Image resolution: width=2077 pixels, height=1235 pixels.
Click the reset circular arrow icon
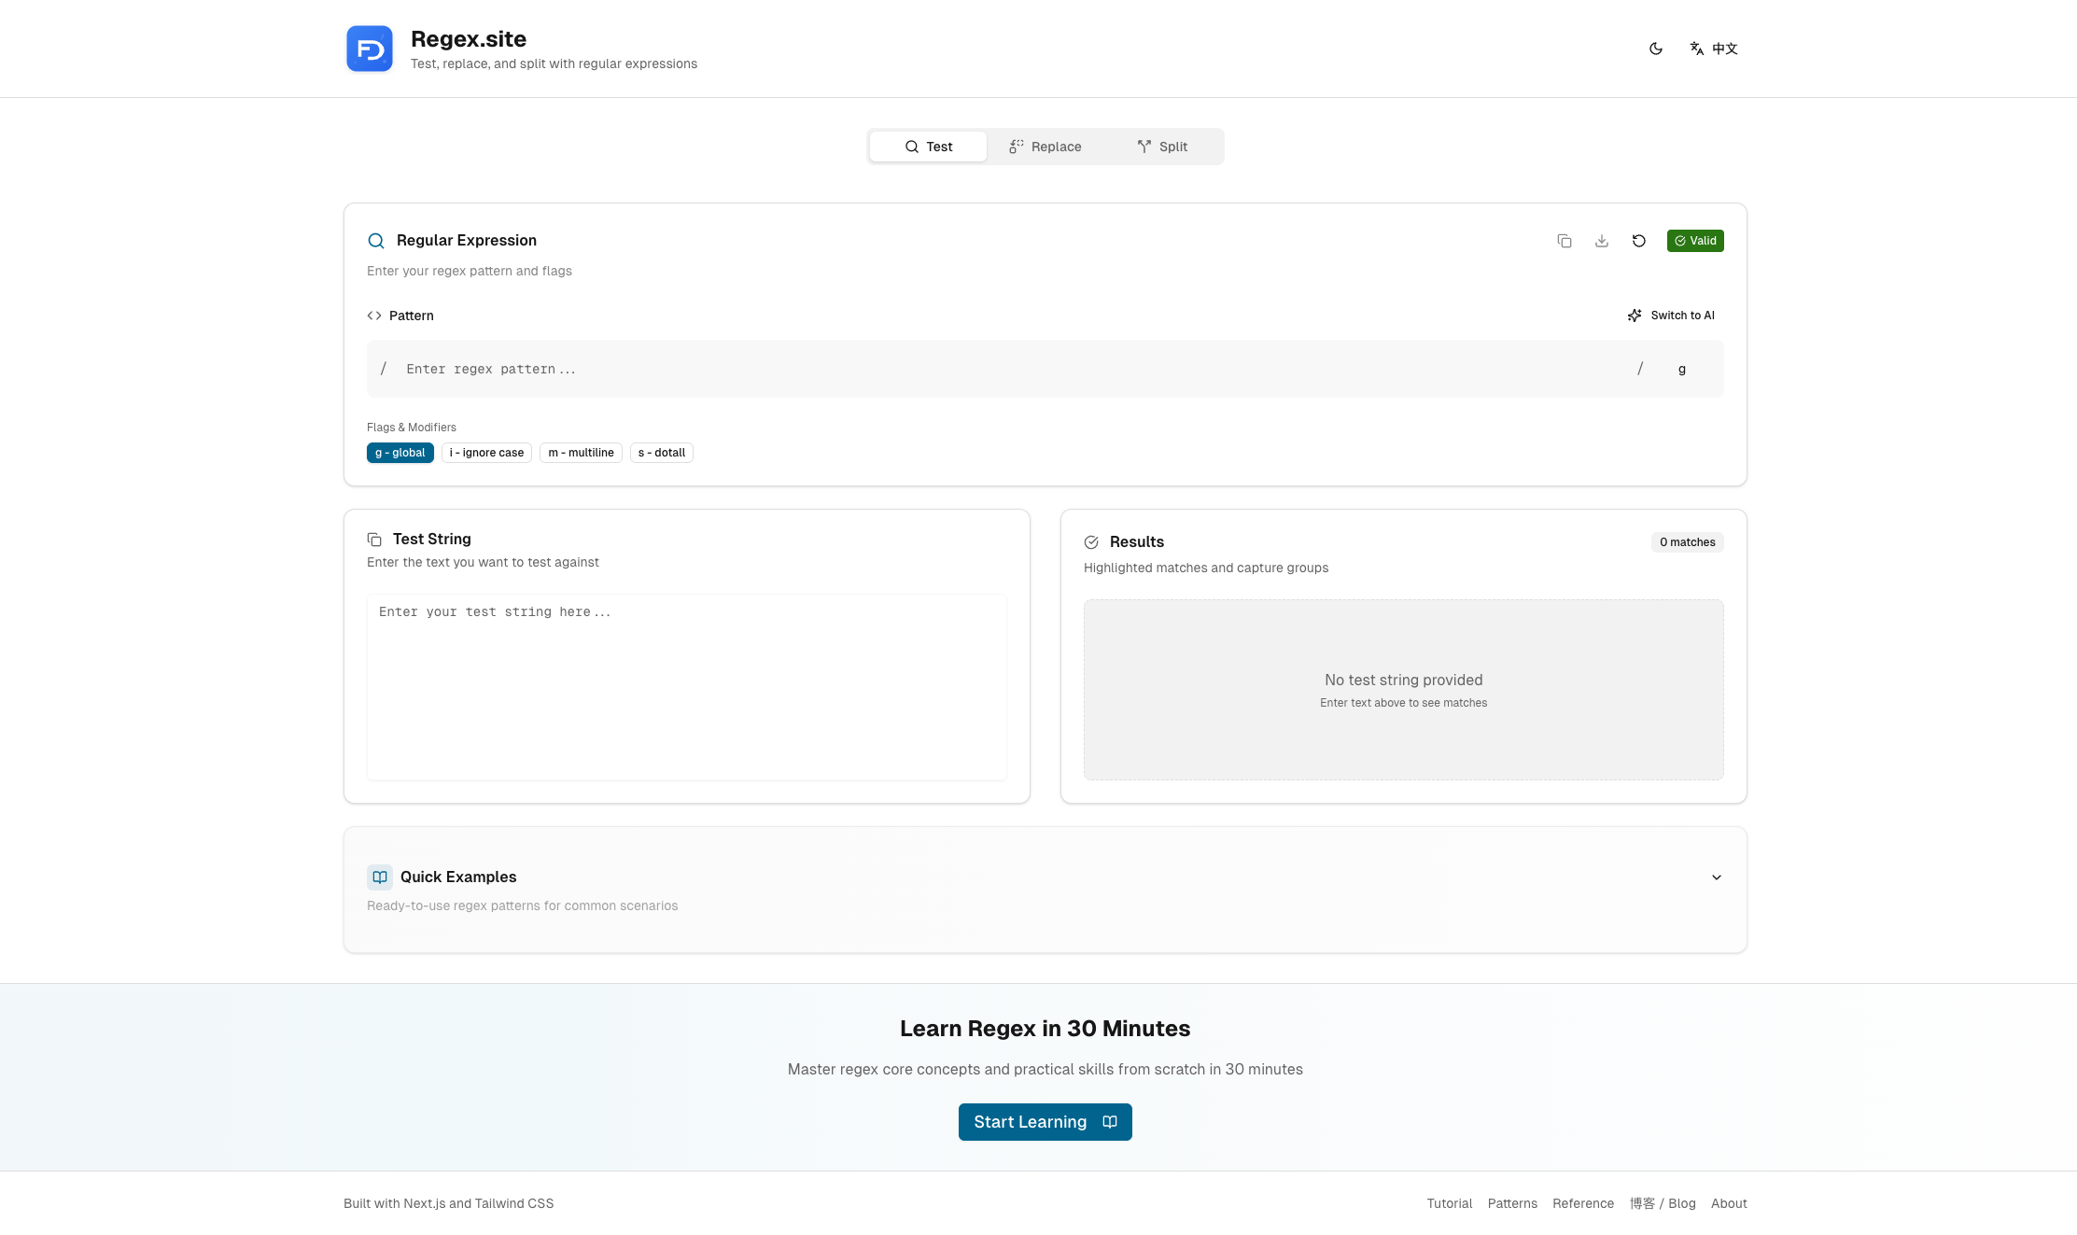point(1639,241)
